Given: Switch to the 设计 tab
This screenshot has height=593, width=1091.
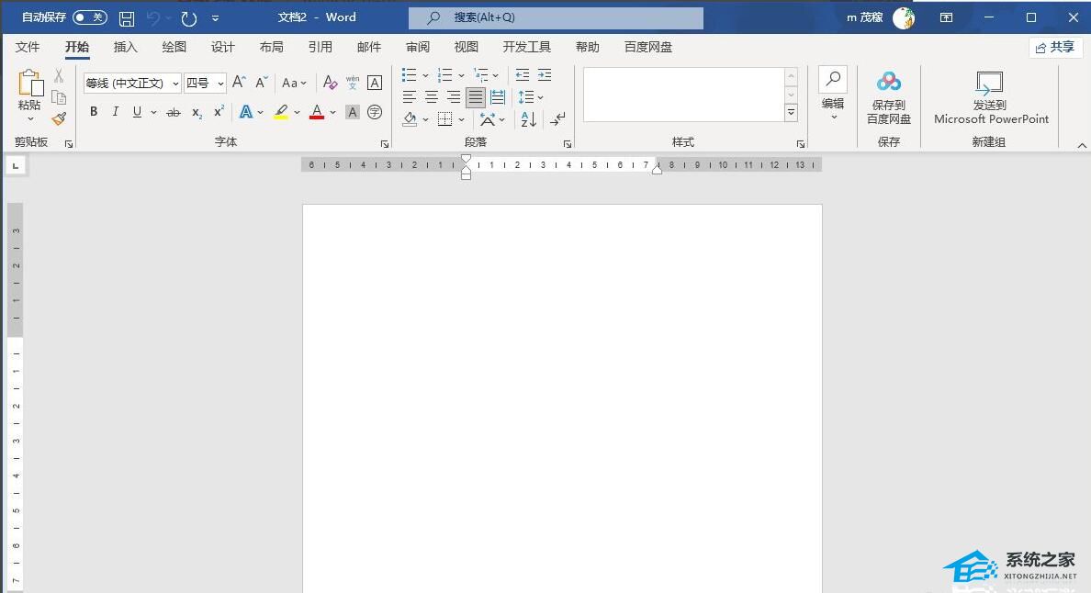Looking at the screenshot, I should pos(222,47).
